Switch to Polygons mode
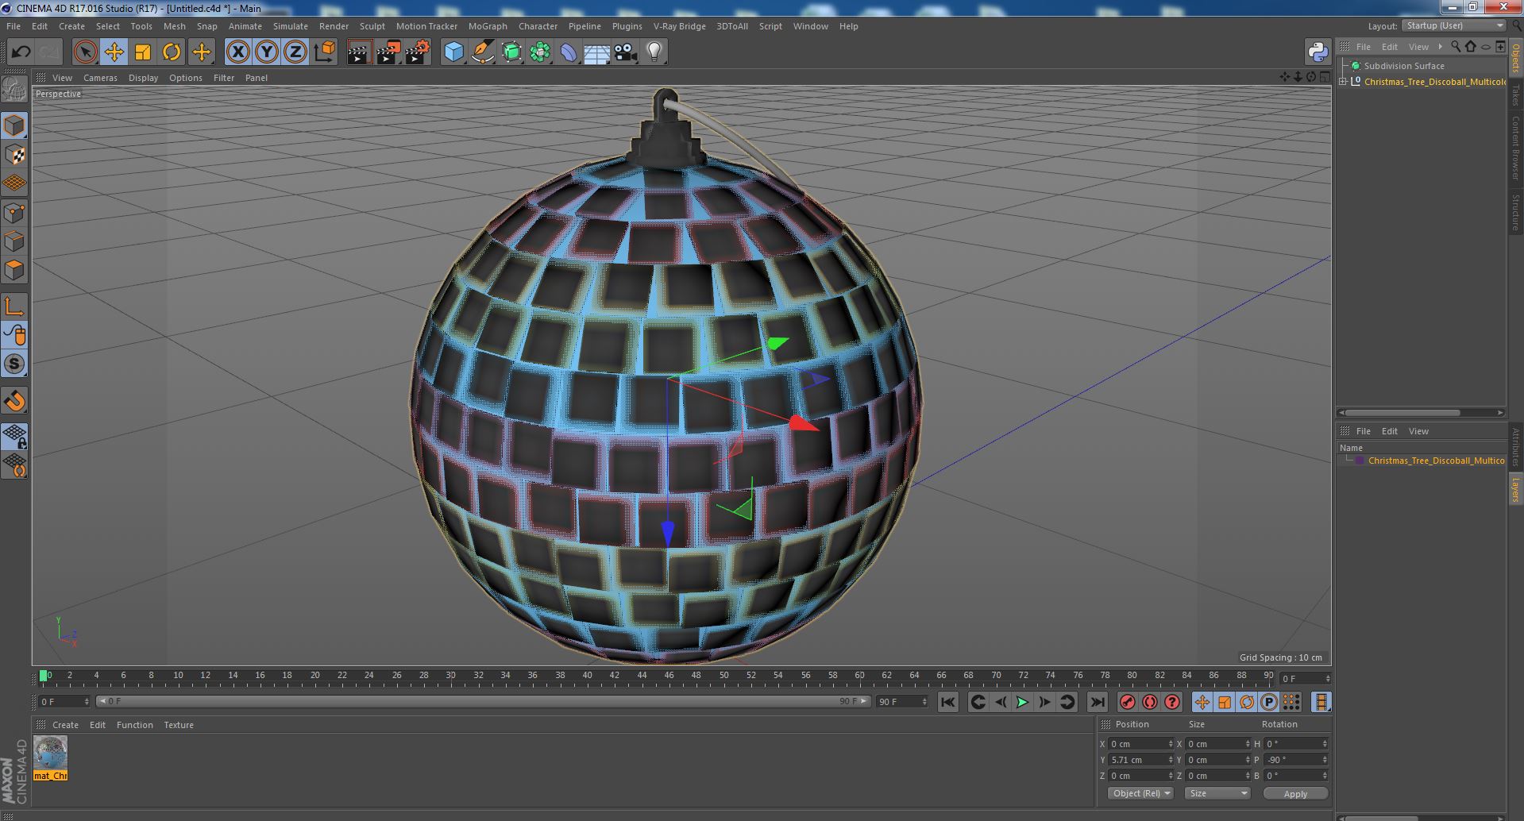Image resolution: width=1524 pixels, height=821 pixels. click(x=14, y=270)
